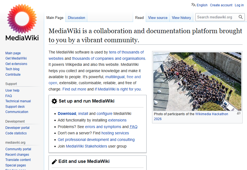Click the multilingual link
Screen dimensions: 247x170
(115, 77)
